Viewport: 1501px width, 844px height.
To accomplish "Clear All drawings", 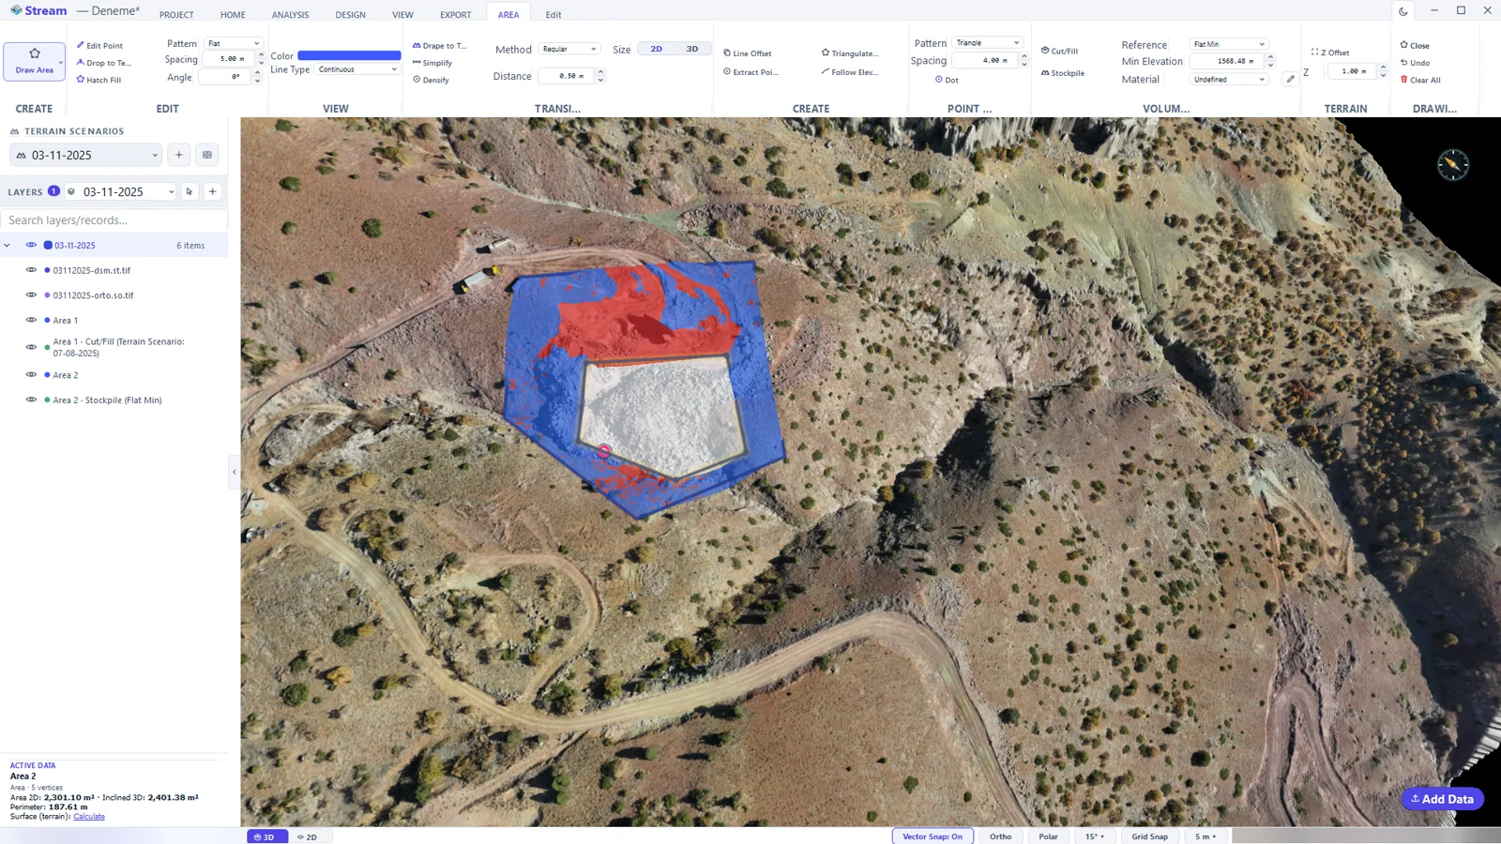I will 1420,80.
